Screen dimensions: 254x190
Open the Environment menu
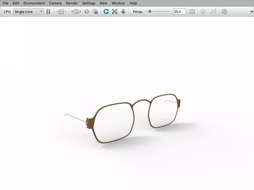[x=34, y=3]
